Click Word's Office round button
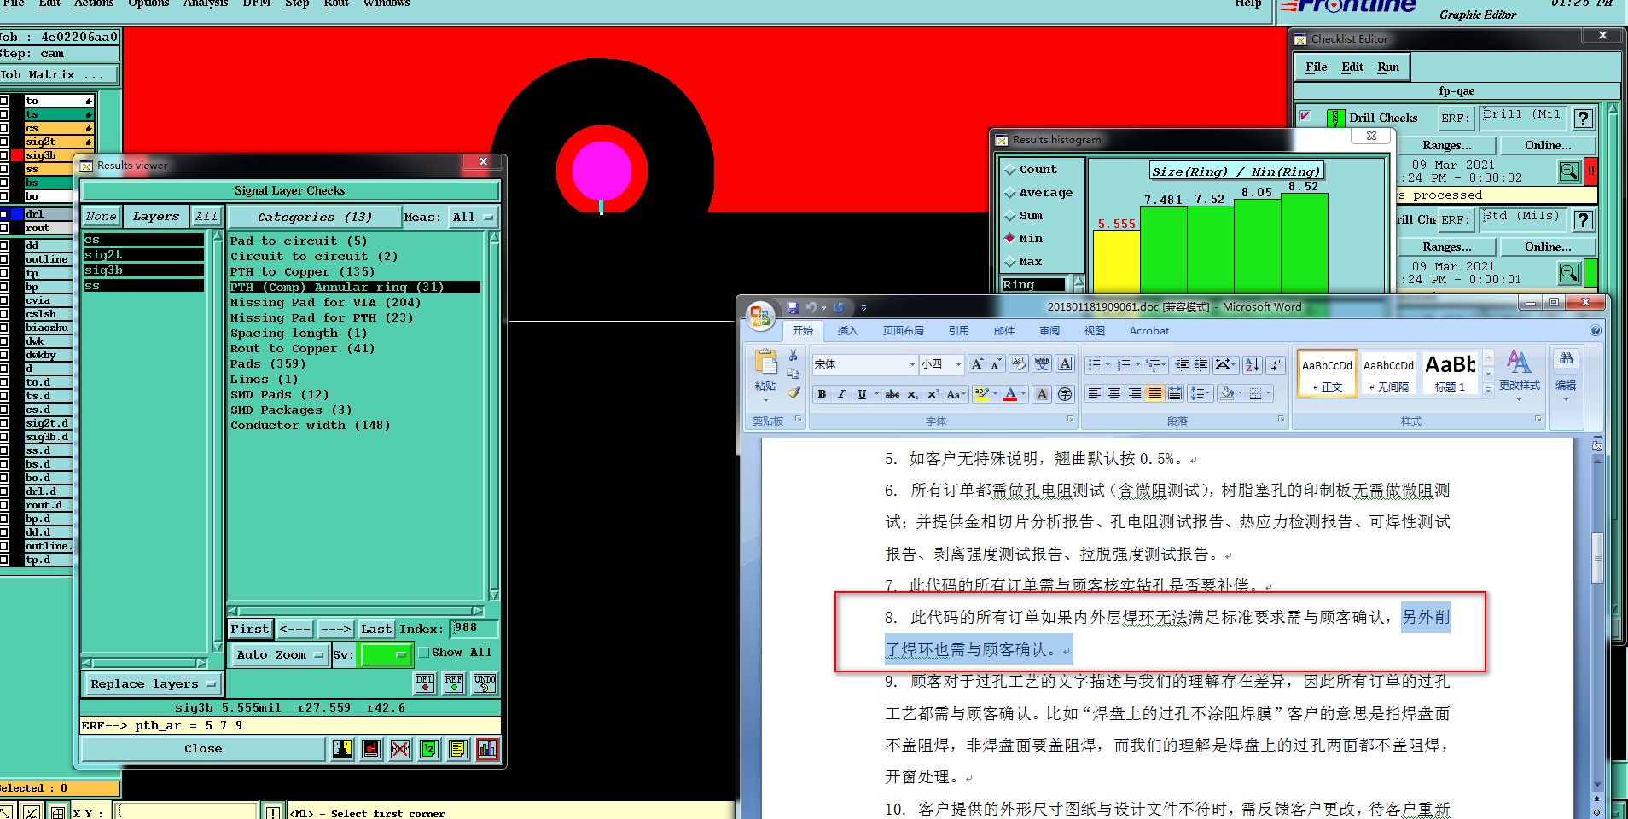The height and width of the screenshot is (819, 1628). [x=759, y=316]
